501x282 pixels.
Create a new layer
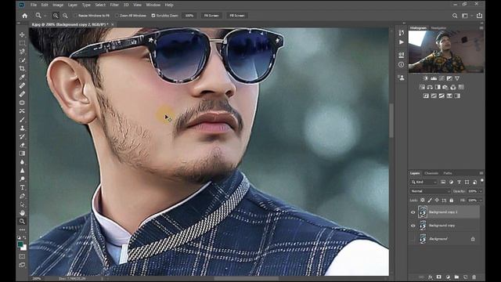pos(465,277)
